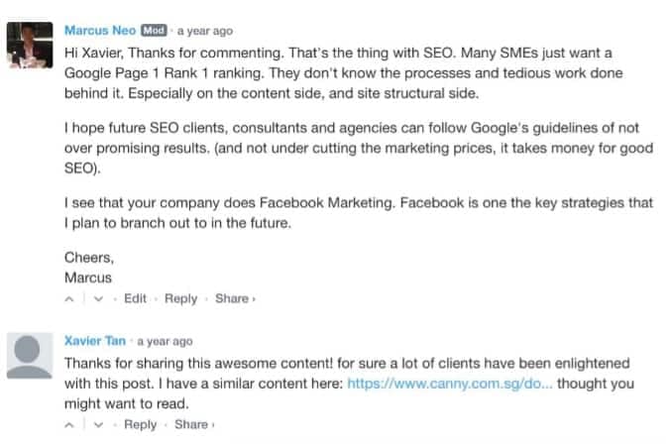This screenshot has width=667, height=448.
Task: Click the Facebook Marketing paragraph text
Action: click(347, 210)
